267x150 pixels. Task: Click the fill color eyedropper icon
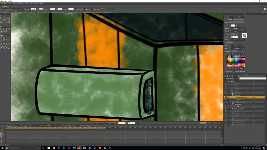236,26
